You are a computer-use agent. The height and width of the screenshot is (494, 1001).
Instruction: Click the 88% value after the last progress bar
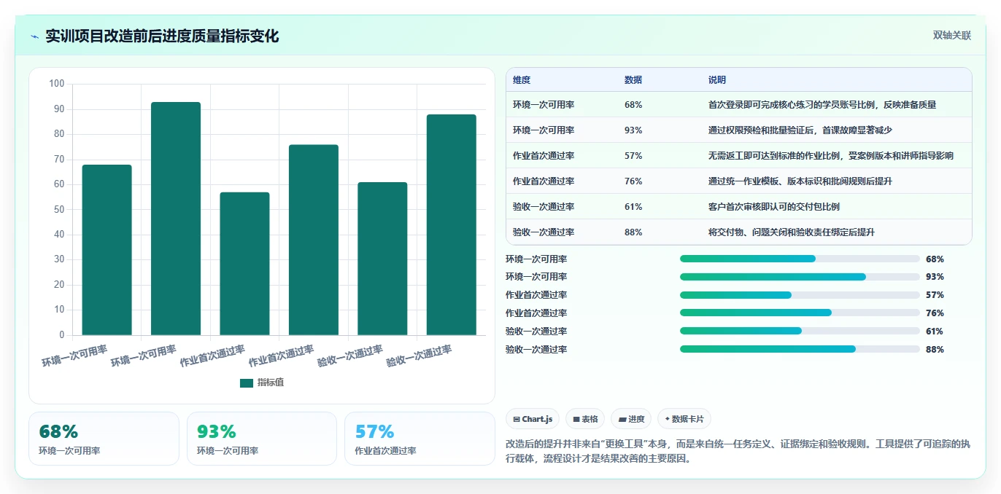[x=935, y=350]
